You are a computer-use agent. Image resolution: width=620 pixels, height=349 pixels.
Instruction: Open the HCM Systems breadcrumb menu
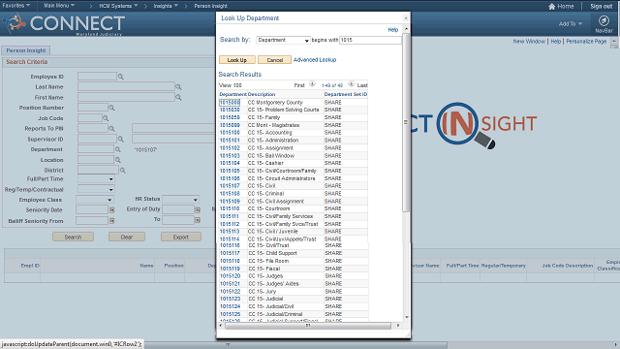[x=118, y=6]
